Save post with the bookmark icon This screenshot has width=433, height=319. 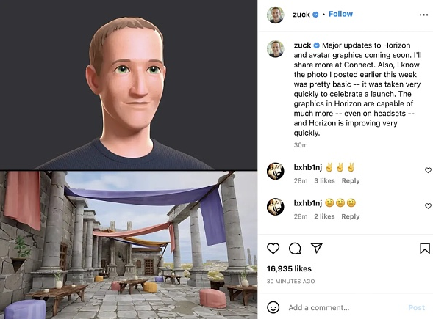point(425,248)
